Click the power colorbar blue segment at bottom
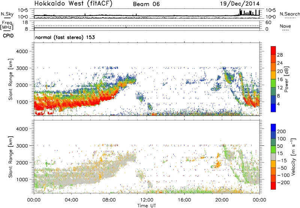This screenshot has width=300, height=208. [x=273, y=108]
